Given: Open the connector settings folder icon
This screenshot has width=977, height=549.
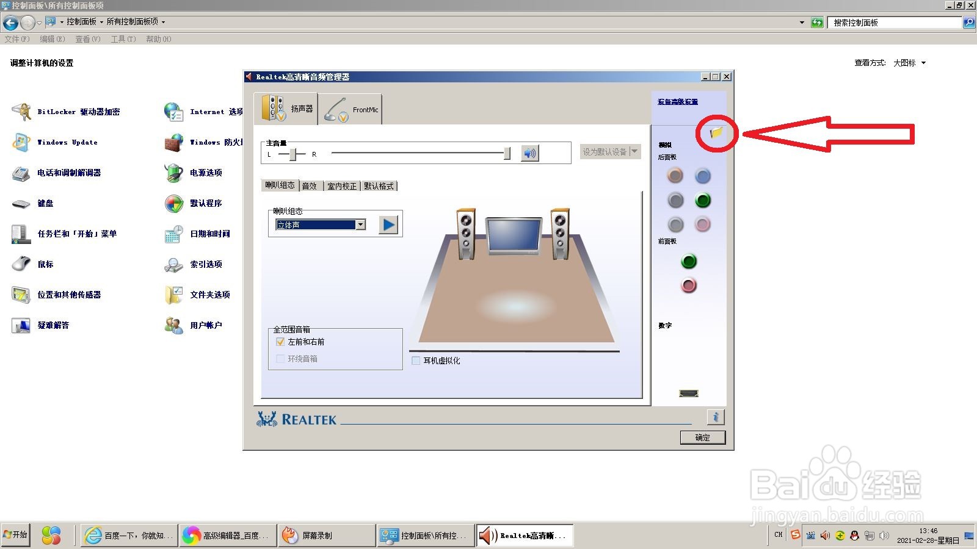Looking at the screenshot, I should coord(716,132).
